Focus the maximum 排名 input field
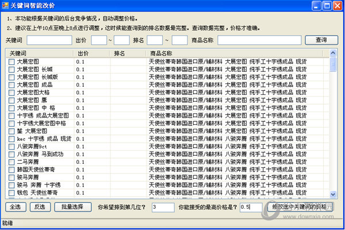The height and width of the screenshot is (230, 345). pyautogui.click(x=179, y=40)
